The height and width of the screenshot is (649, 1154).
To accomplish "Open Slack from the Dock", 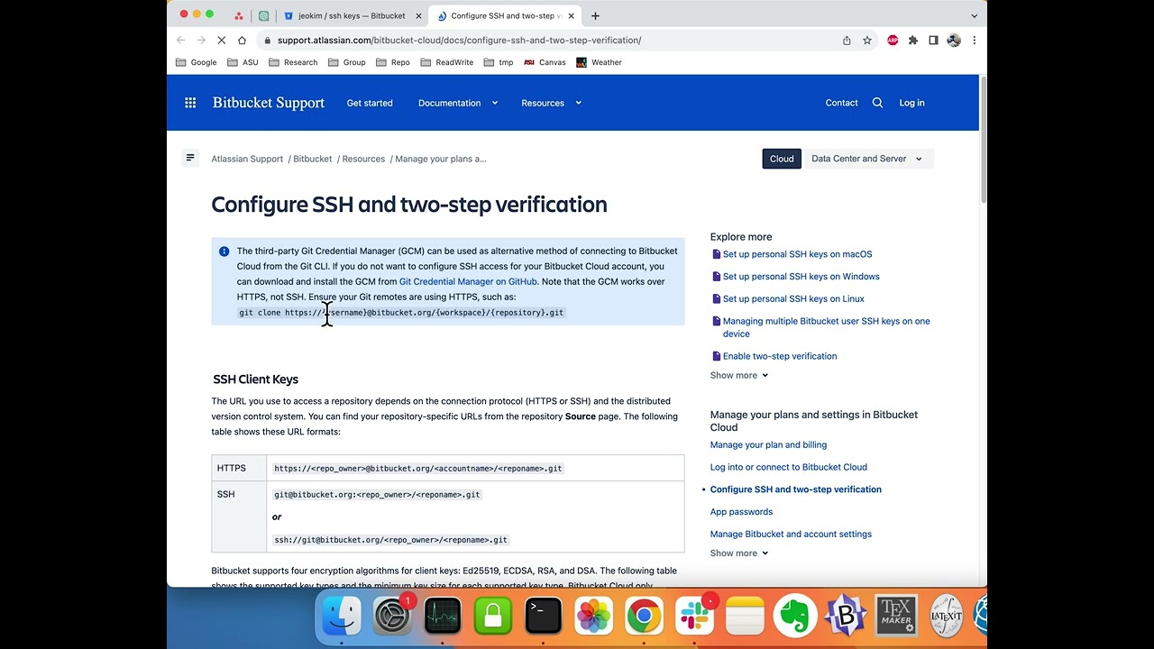I will pyautogui.click(x=695, y=617).
